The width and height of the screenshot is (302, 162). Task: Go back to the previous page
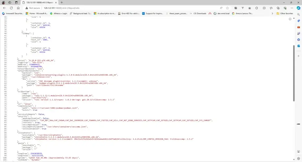4,8
